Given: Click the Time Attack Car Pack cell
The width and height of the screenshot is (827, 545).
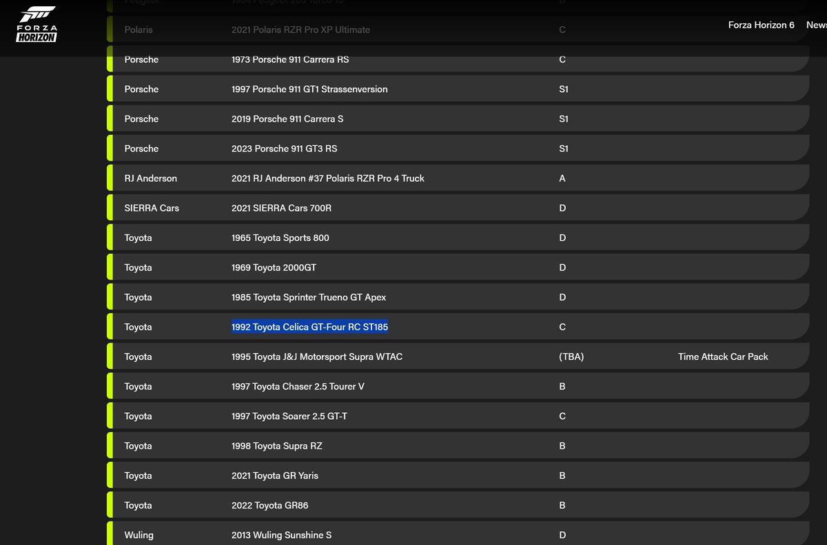Looking at the screenshot, I should click(x=723, y=356).
